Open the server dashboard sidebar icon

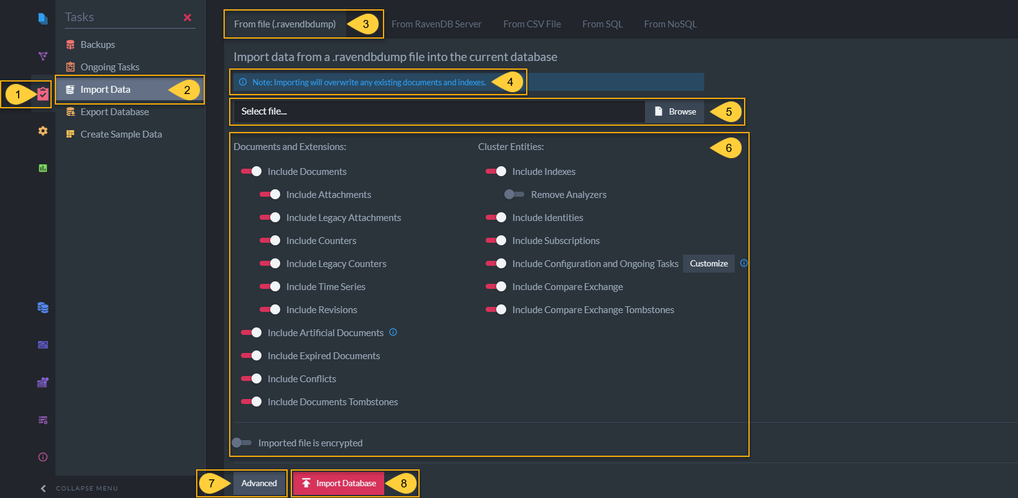42,345
